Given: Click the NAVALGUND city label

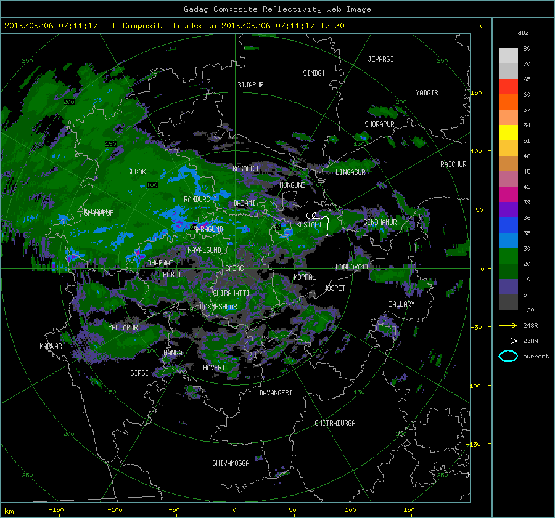Looking at the screenshot, I should [x=204, y=250].
